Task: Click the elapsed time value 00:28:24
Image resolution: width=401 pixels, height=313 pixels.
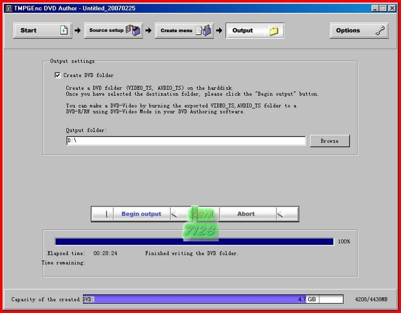Action: [x=105, y=253]
